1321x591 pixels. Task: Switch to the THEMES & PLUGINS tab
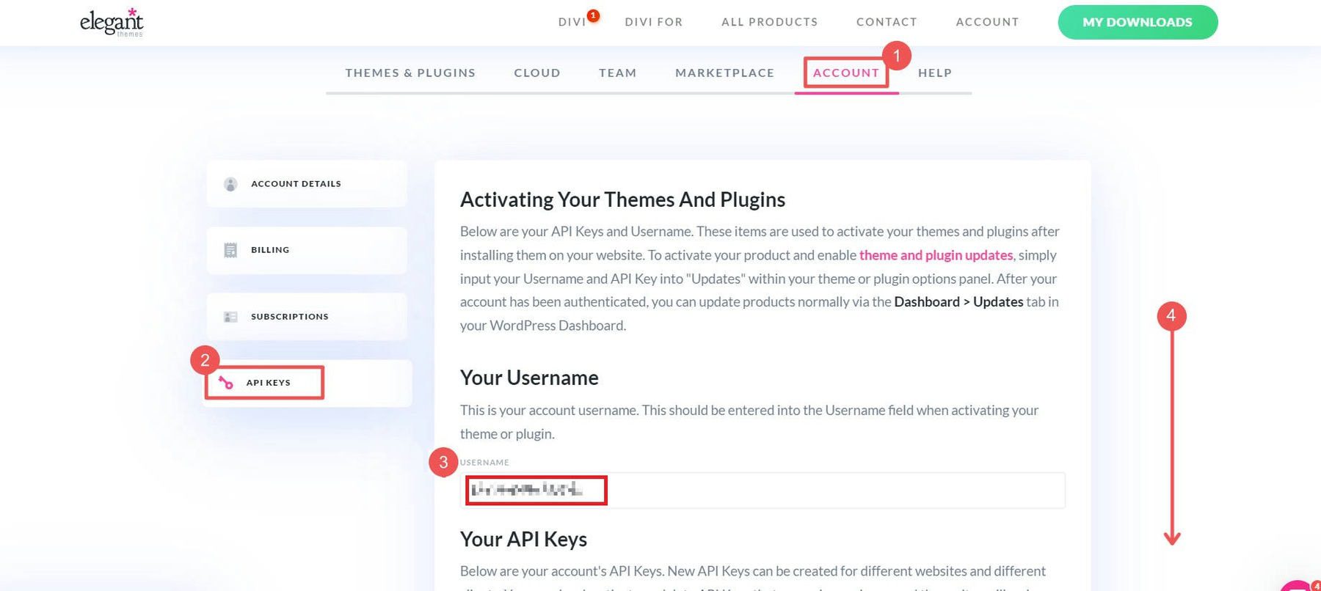[x=410, y=73]
